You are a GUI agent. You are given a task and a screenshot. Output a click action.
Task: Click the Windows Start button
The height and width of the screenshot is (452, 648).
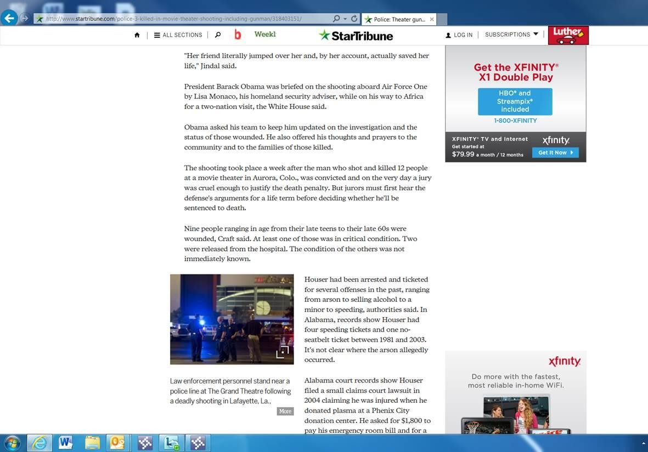(12, 442)
